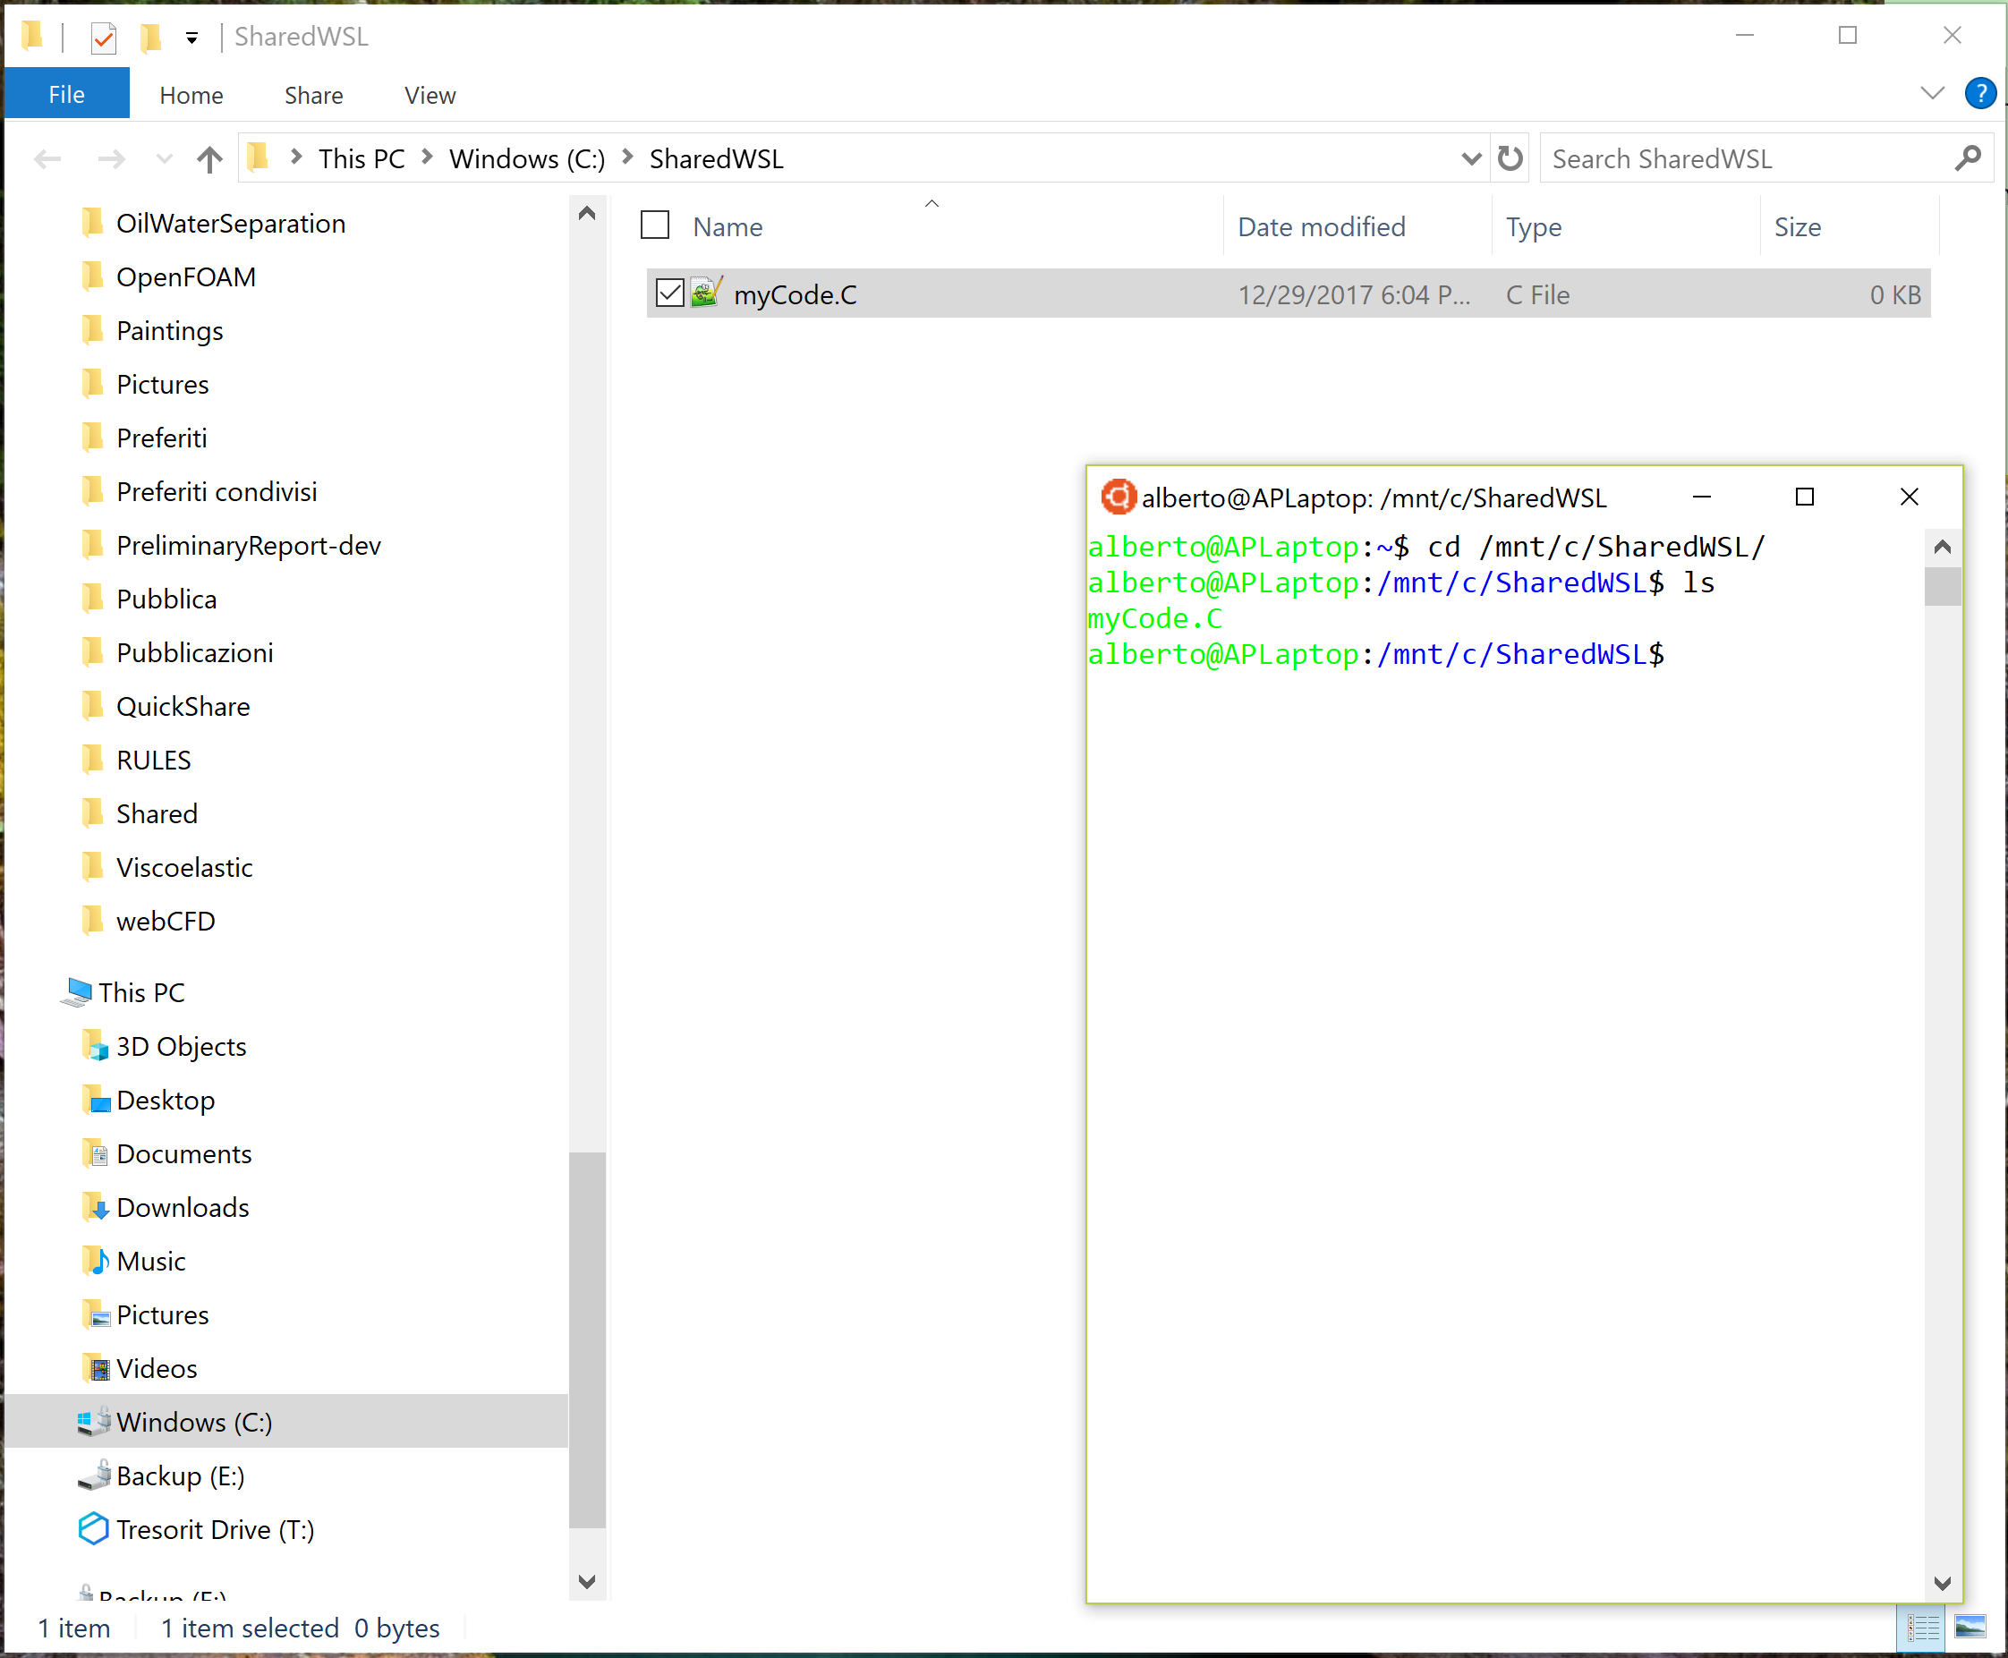Click SharedWSL in the address bar

pyautogui.click(x=717, y=158)
